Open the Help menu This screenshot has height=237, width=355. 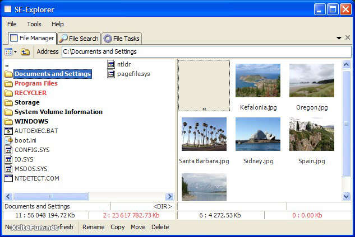click(x=58, y=24)
